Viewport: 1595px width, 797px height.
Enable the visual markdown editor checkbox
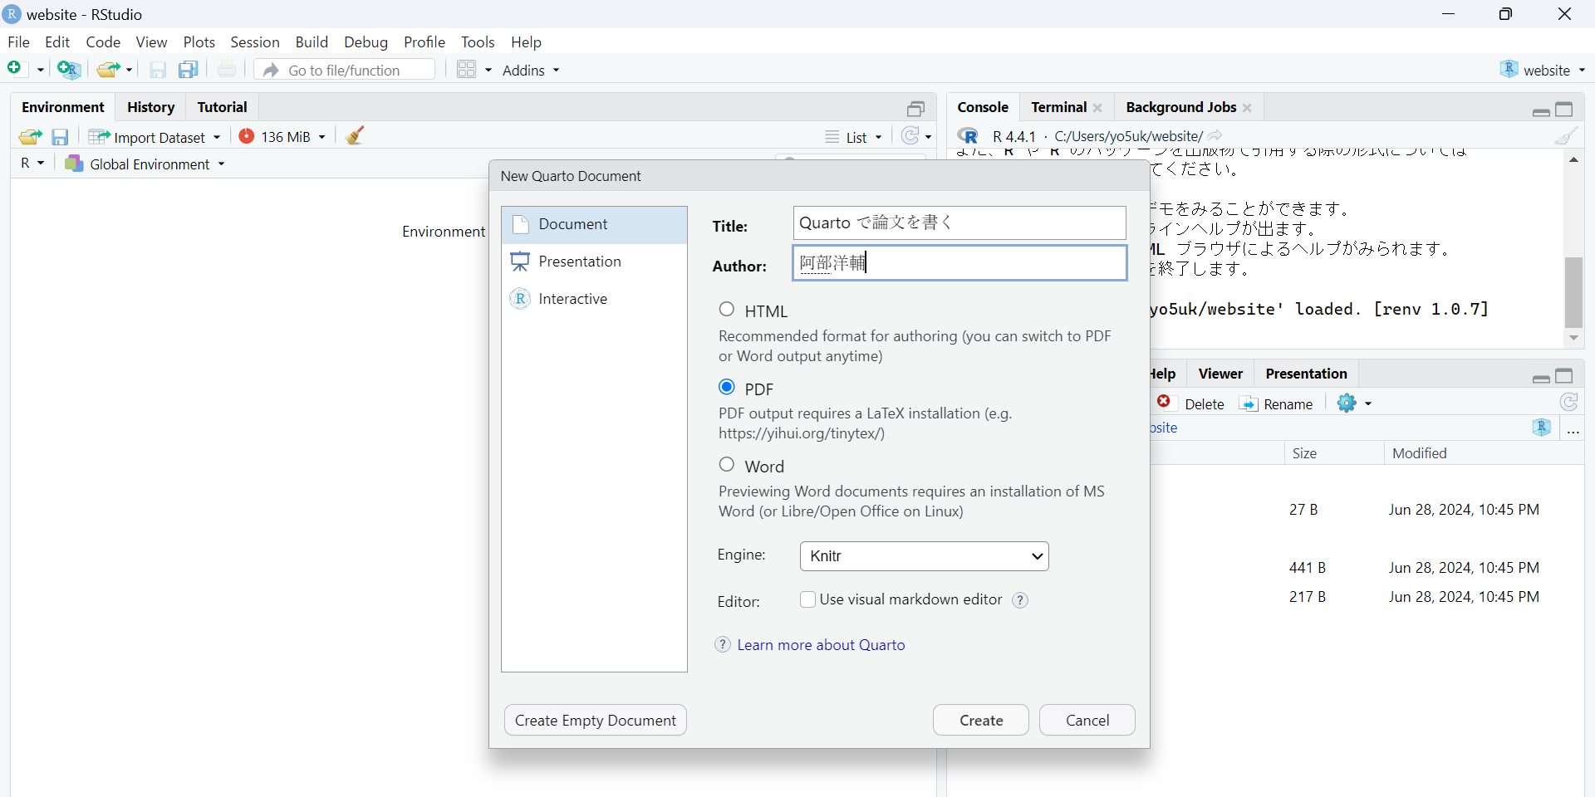point(807,599)
